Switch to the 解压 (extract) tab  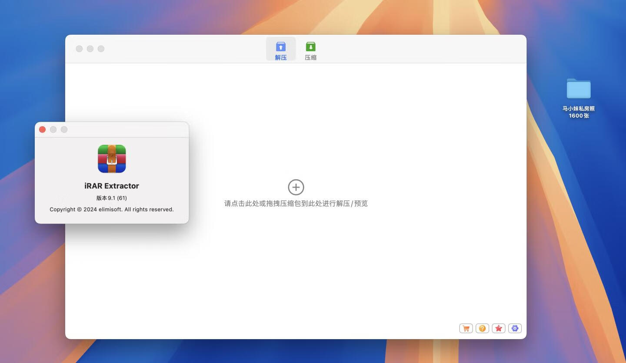(x=281, y=49)
